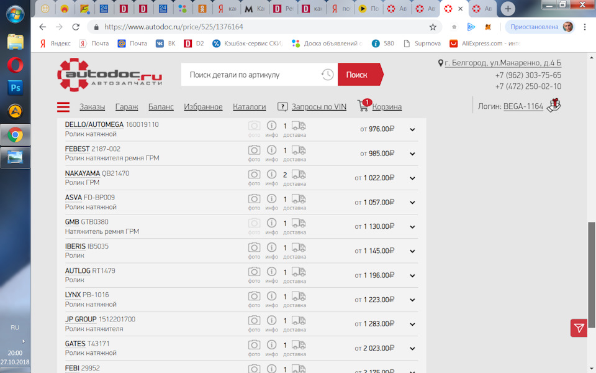
Task: Click the Приостановлена profile button
Action: tap(539, 27)
